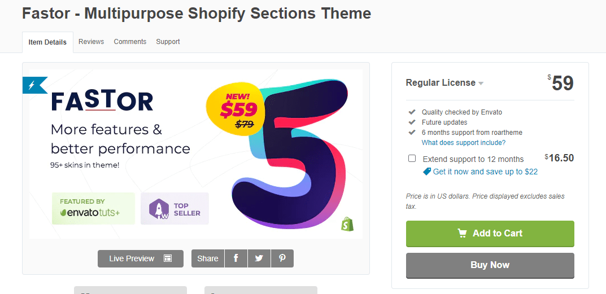Select the Item Details tab
The width and height of the screenshot is (606, 294).
point(47,42)
